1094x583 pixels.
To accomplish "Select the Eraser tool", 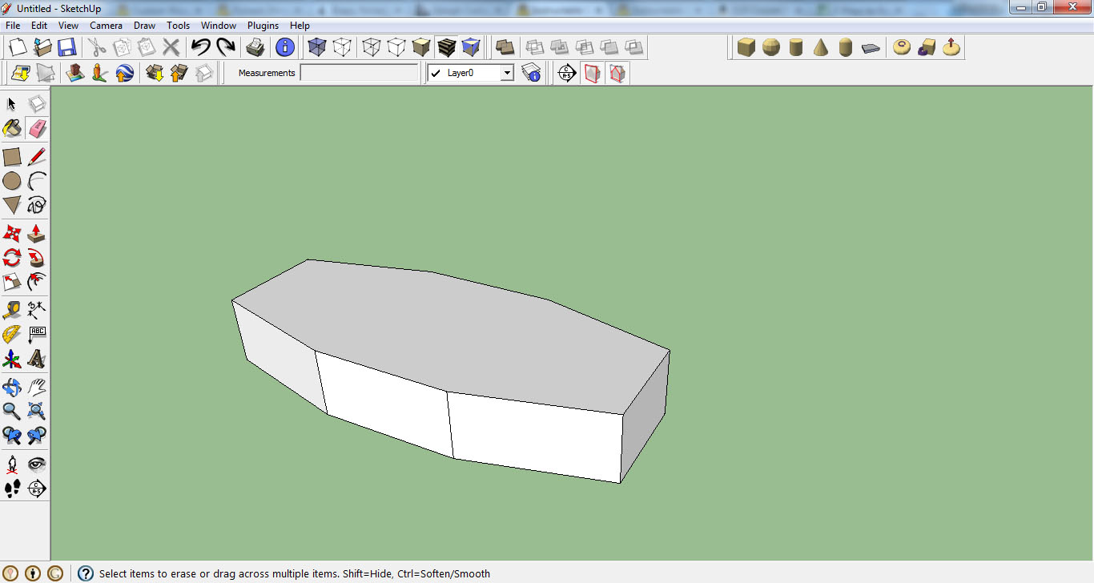I will [37, 128].
